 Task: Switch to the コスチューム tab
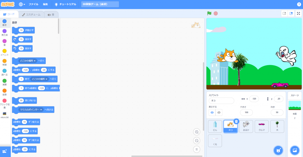click(31, 15)
